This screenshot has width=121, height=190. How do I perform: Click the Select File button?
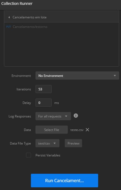(x=52, y=130)
